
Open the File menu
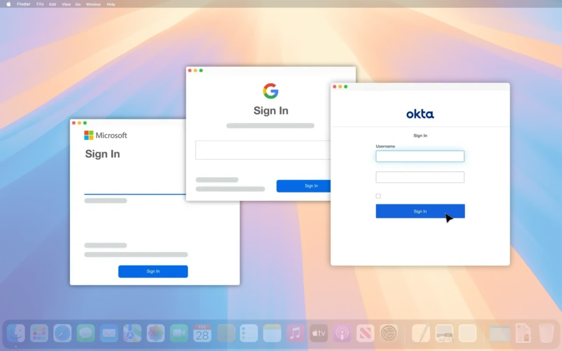(40, 4)
